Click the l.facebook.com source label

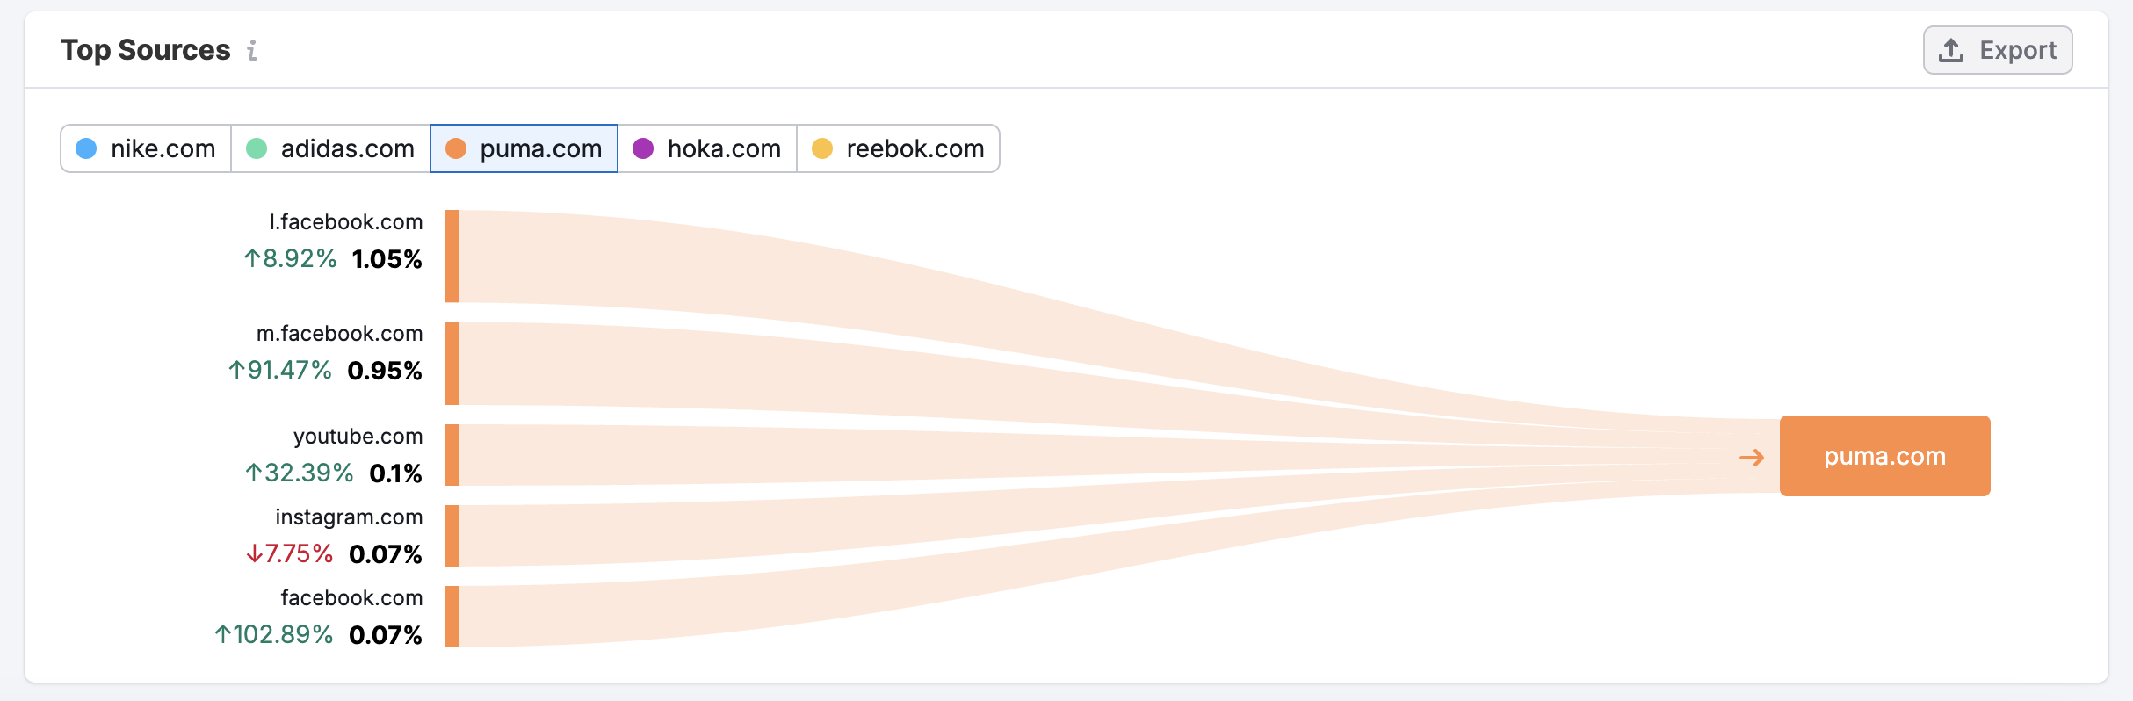(x=346, y=222)
